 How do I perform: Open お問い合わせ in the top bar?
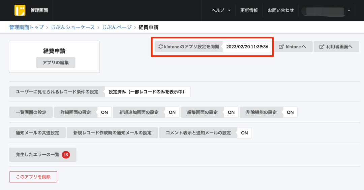pos(281,10)
